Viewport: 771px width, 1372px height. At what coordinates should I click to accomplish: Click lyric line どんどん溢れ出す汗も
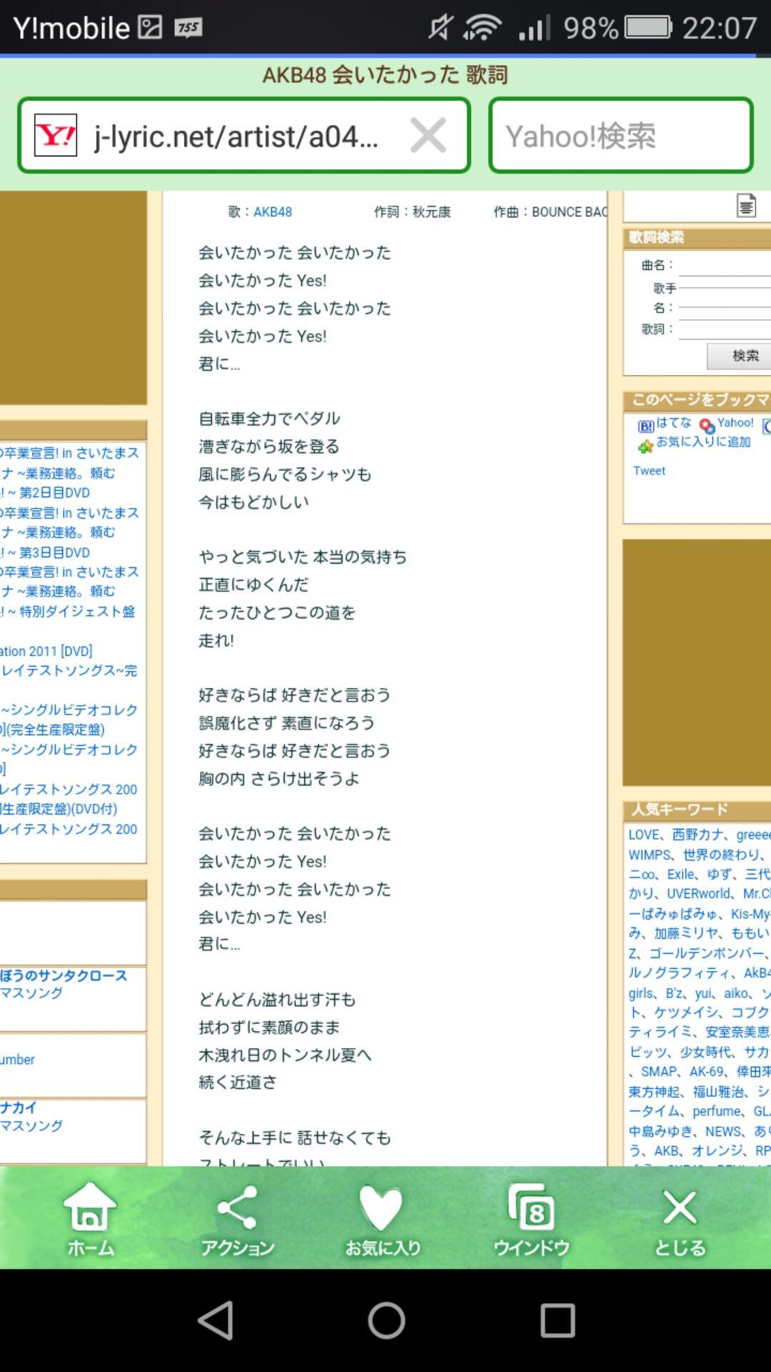pyautogui.click(x=277, y=1000)
